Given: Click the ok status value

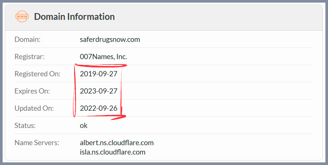Looking at the screenshot, I should tap(84, 126).
